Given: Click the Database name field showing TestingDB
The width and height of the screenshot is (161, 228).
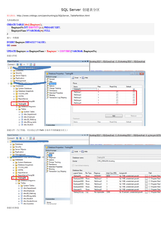Looking at the screenshot, I should tap(129, 157).
